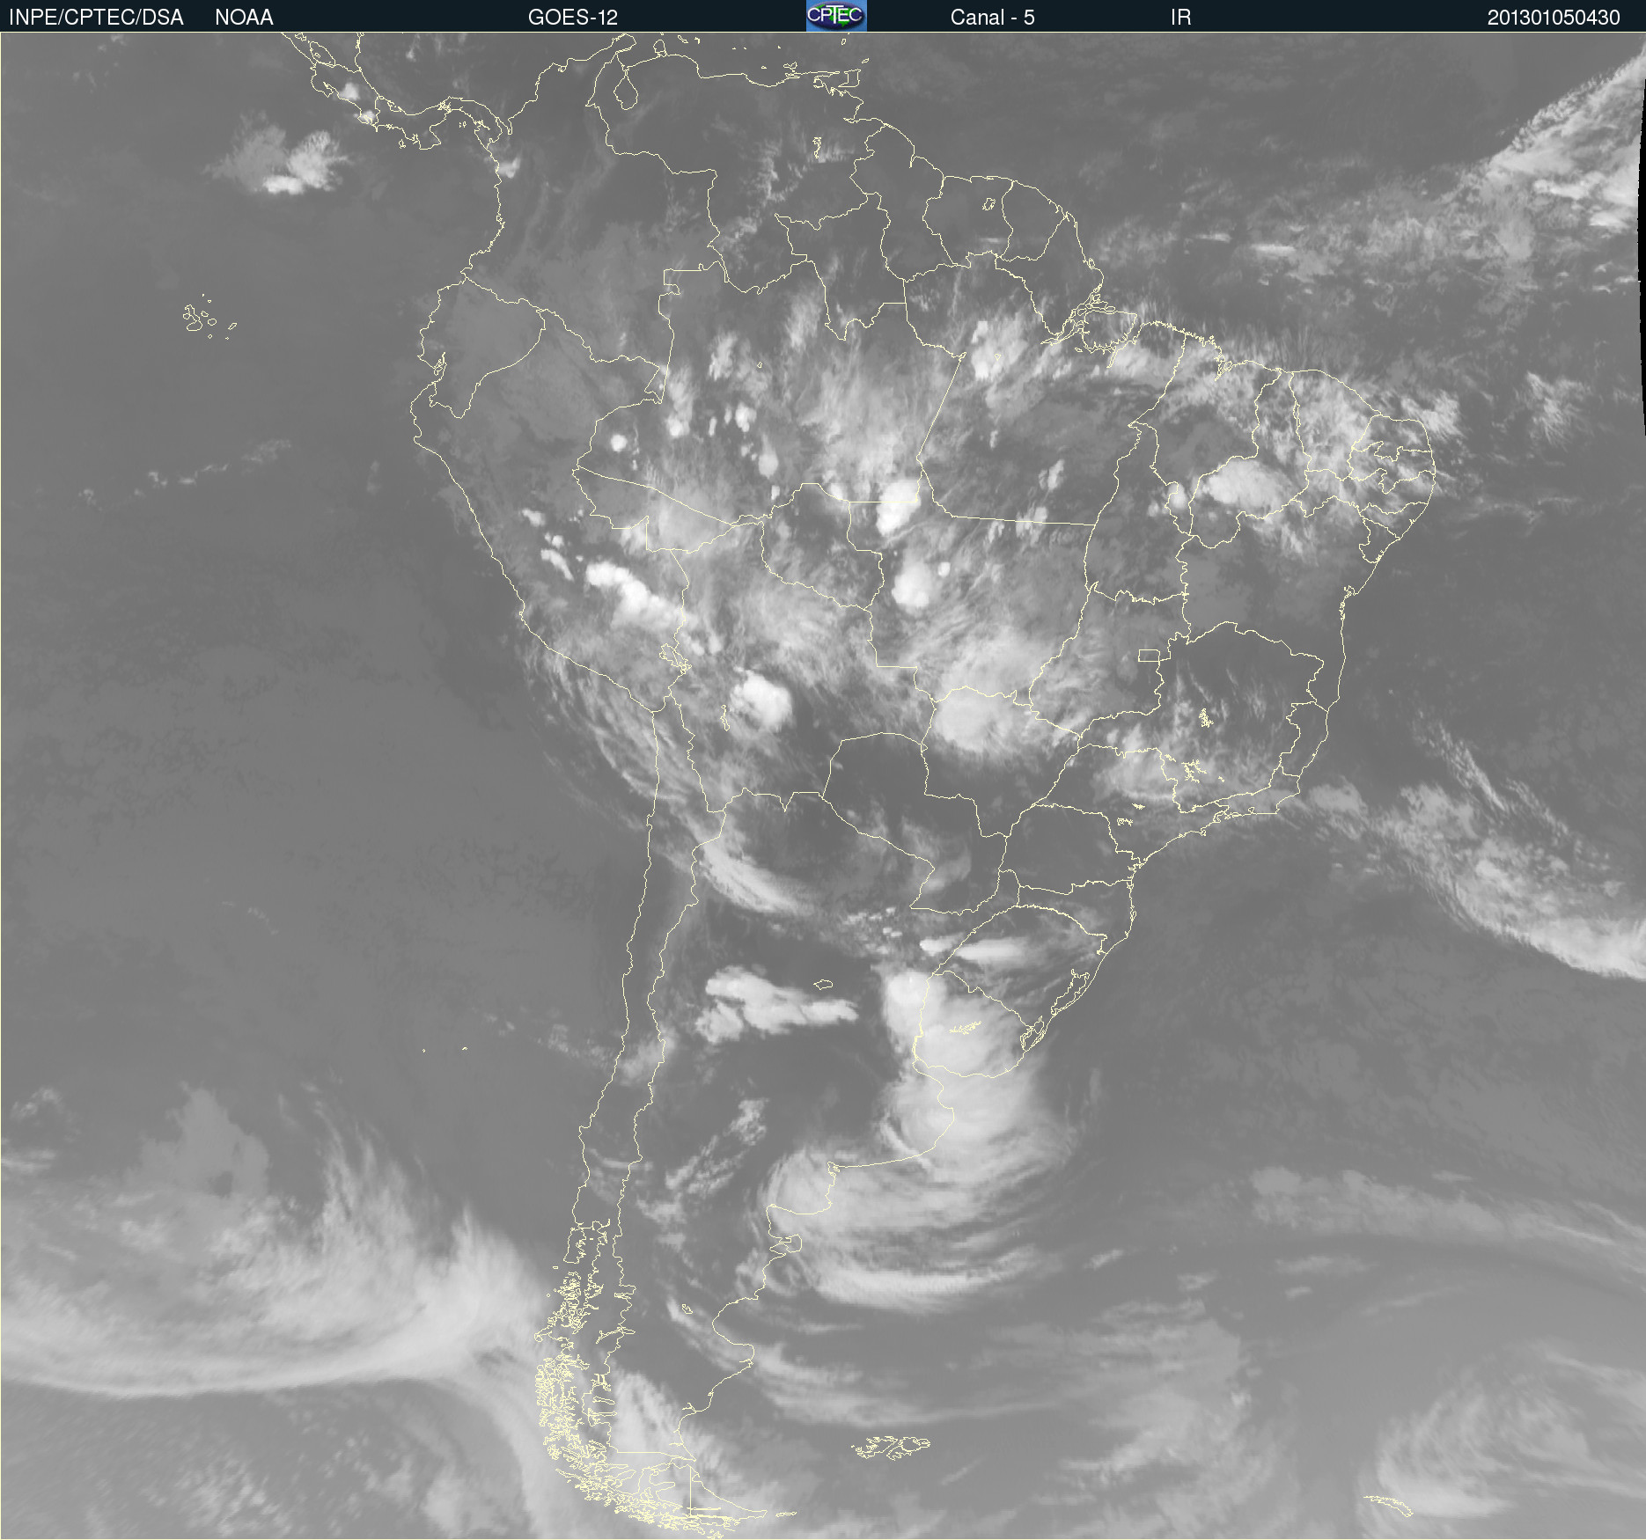This screenshot has height=1540, width=1646.
Task: Click the GOES-12 satellite label
Action: tap(573, 18)
